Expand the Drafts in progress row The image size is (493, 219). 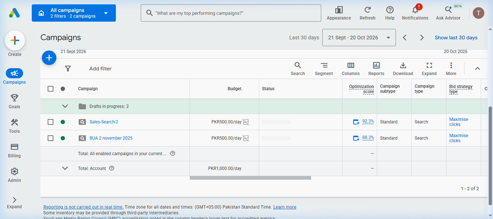pos(65,106)
